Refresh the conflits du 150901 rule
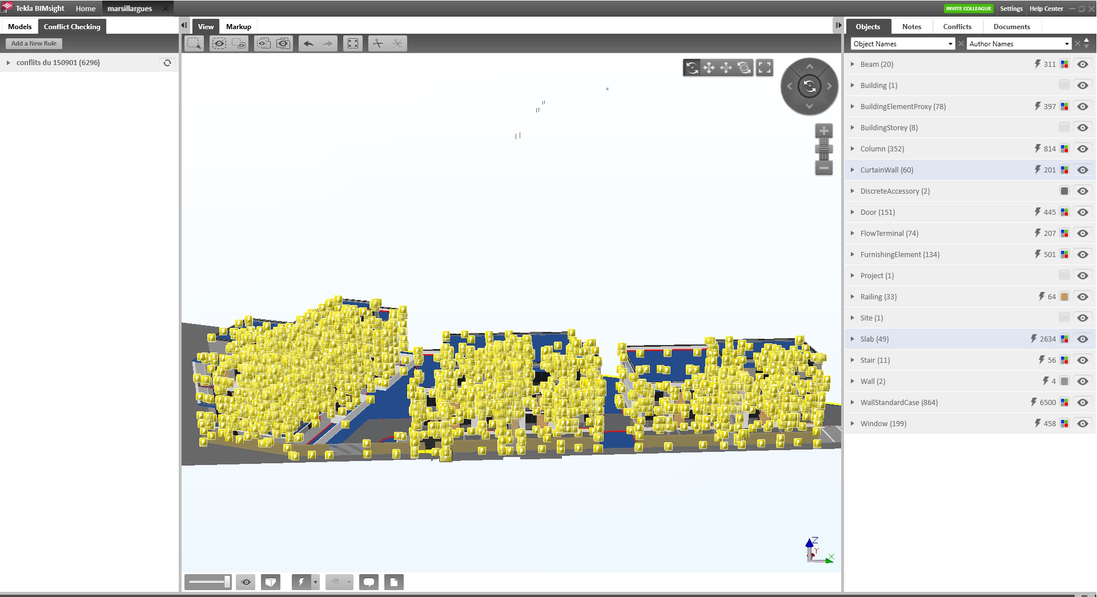The width and height of the screenshot is (1097, 597). pyautogui.click(x=167, y=63)
